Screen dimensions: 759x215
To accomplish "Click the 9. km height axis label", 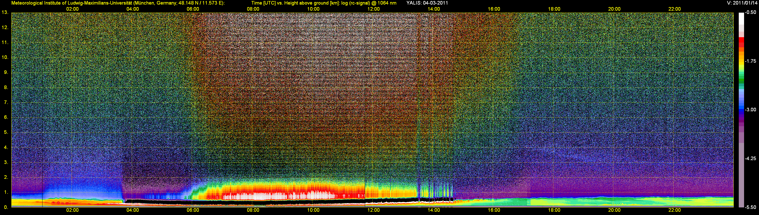I will (x=6, y=72).
